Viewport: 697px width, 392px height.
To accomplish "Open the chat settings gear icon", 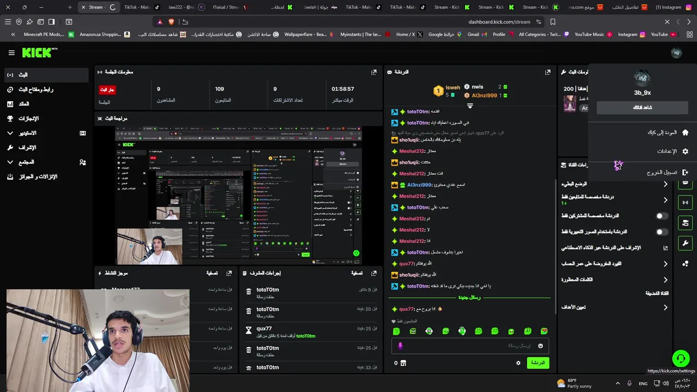I will point(518,363).
